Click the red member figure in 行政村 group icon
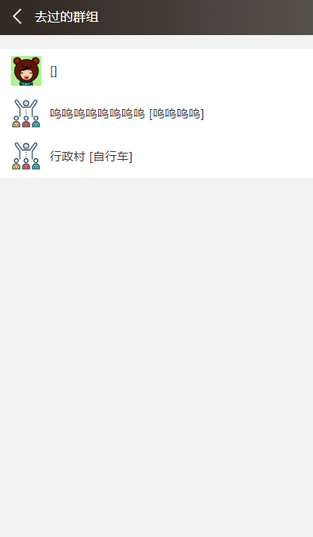 tap(26, 166)
